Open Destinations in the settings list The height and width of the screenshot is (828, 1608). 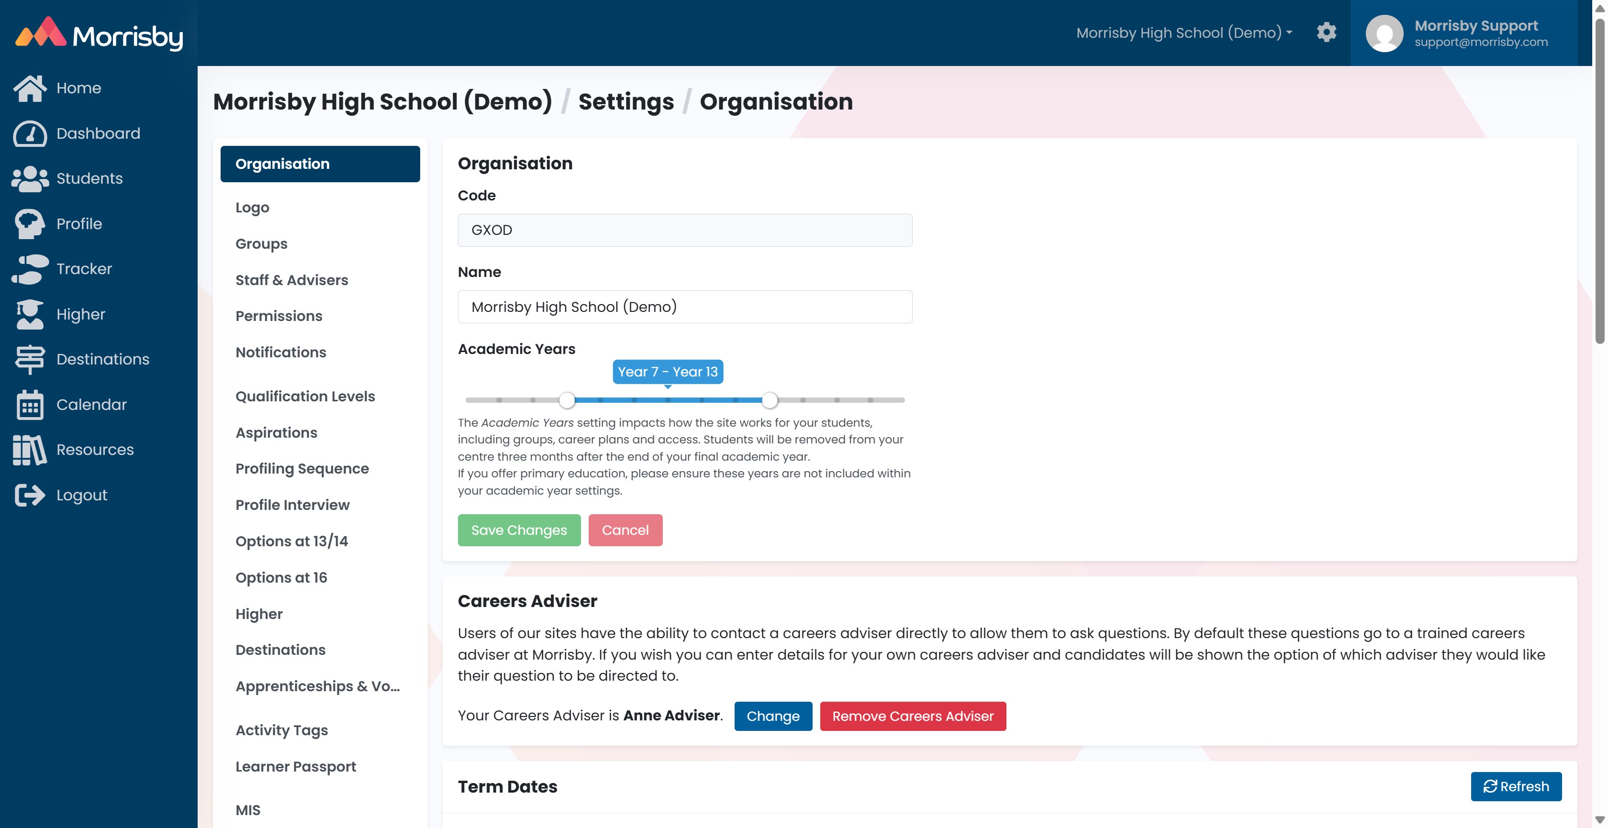280,650
